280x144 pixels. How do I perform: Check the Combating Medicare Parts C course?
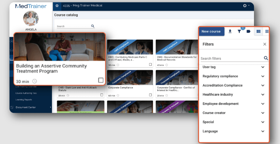click(x=150, y=65)
